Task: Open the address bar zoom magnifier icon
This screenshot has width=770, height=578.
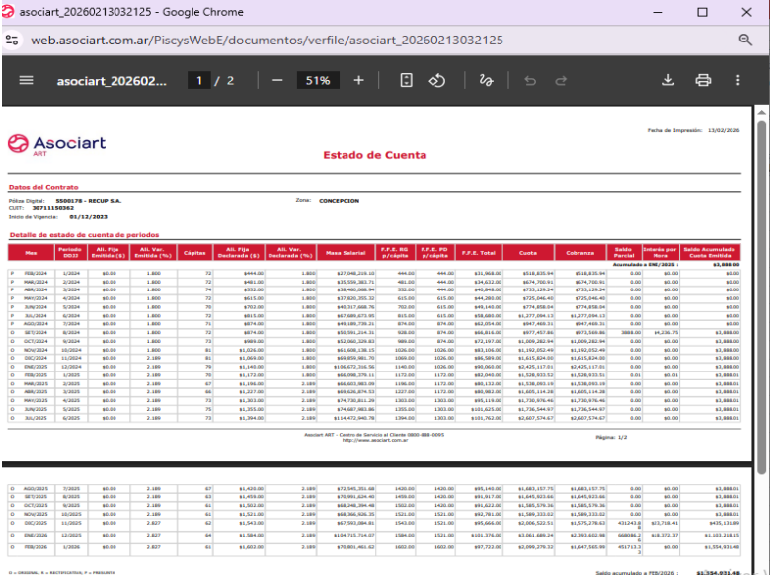Action: point(746,40)
